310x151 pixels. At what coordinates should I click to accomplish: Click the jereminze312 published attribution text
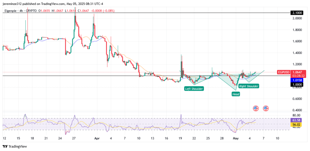pyautogui.click(x=53, y=4)
